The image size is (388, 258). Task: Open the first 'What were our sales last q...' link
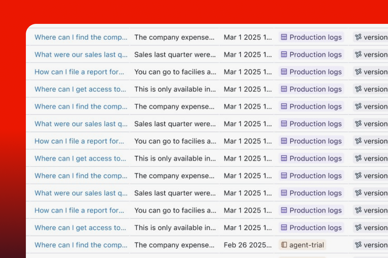click(x=81, y=55)
